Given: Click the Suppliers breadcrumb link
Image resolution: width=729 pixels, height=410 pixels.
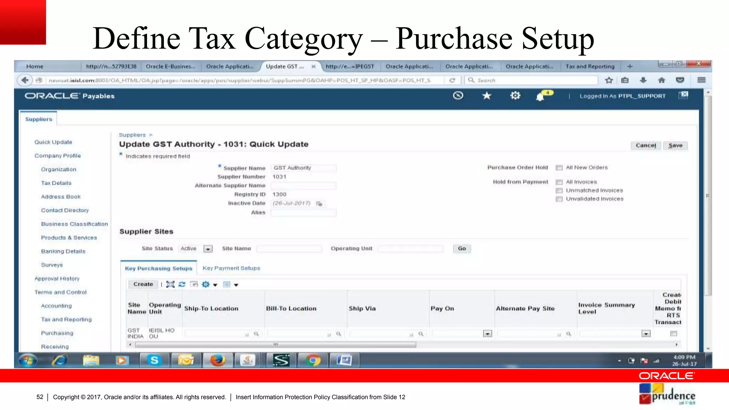Looking at the screenshot, I should [x=132, y=135].
